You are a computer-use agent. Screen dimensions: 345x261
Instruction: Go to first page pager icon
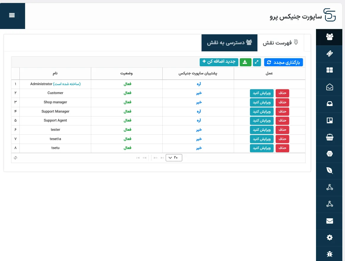click(x=138, y=158)
